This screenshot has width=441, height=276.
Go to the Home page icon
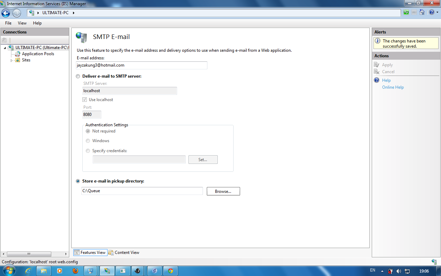tap(422, 12)
